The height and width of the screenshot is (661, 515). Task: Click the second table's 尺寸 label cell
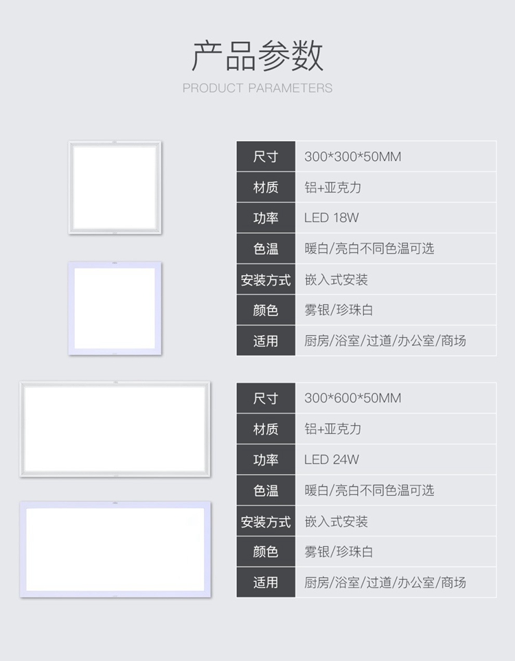pyautogui.click(x=266, y=398)
